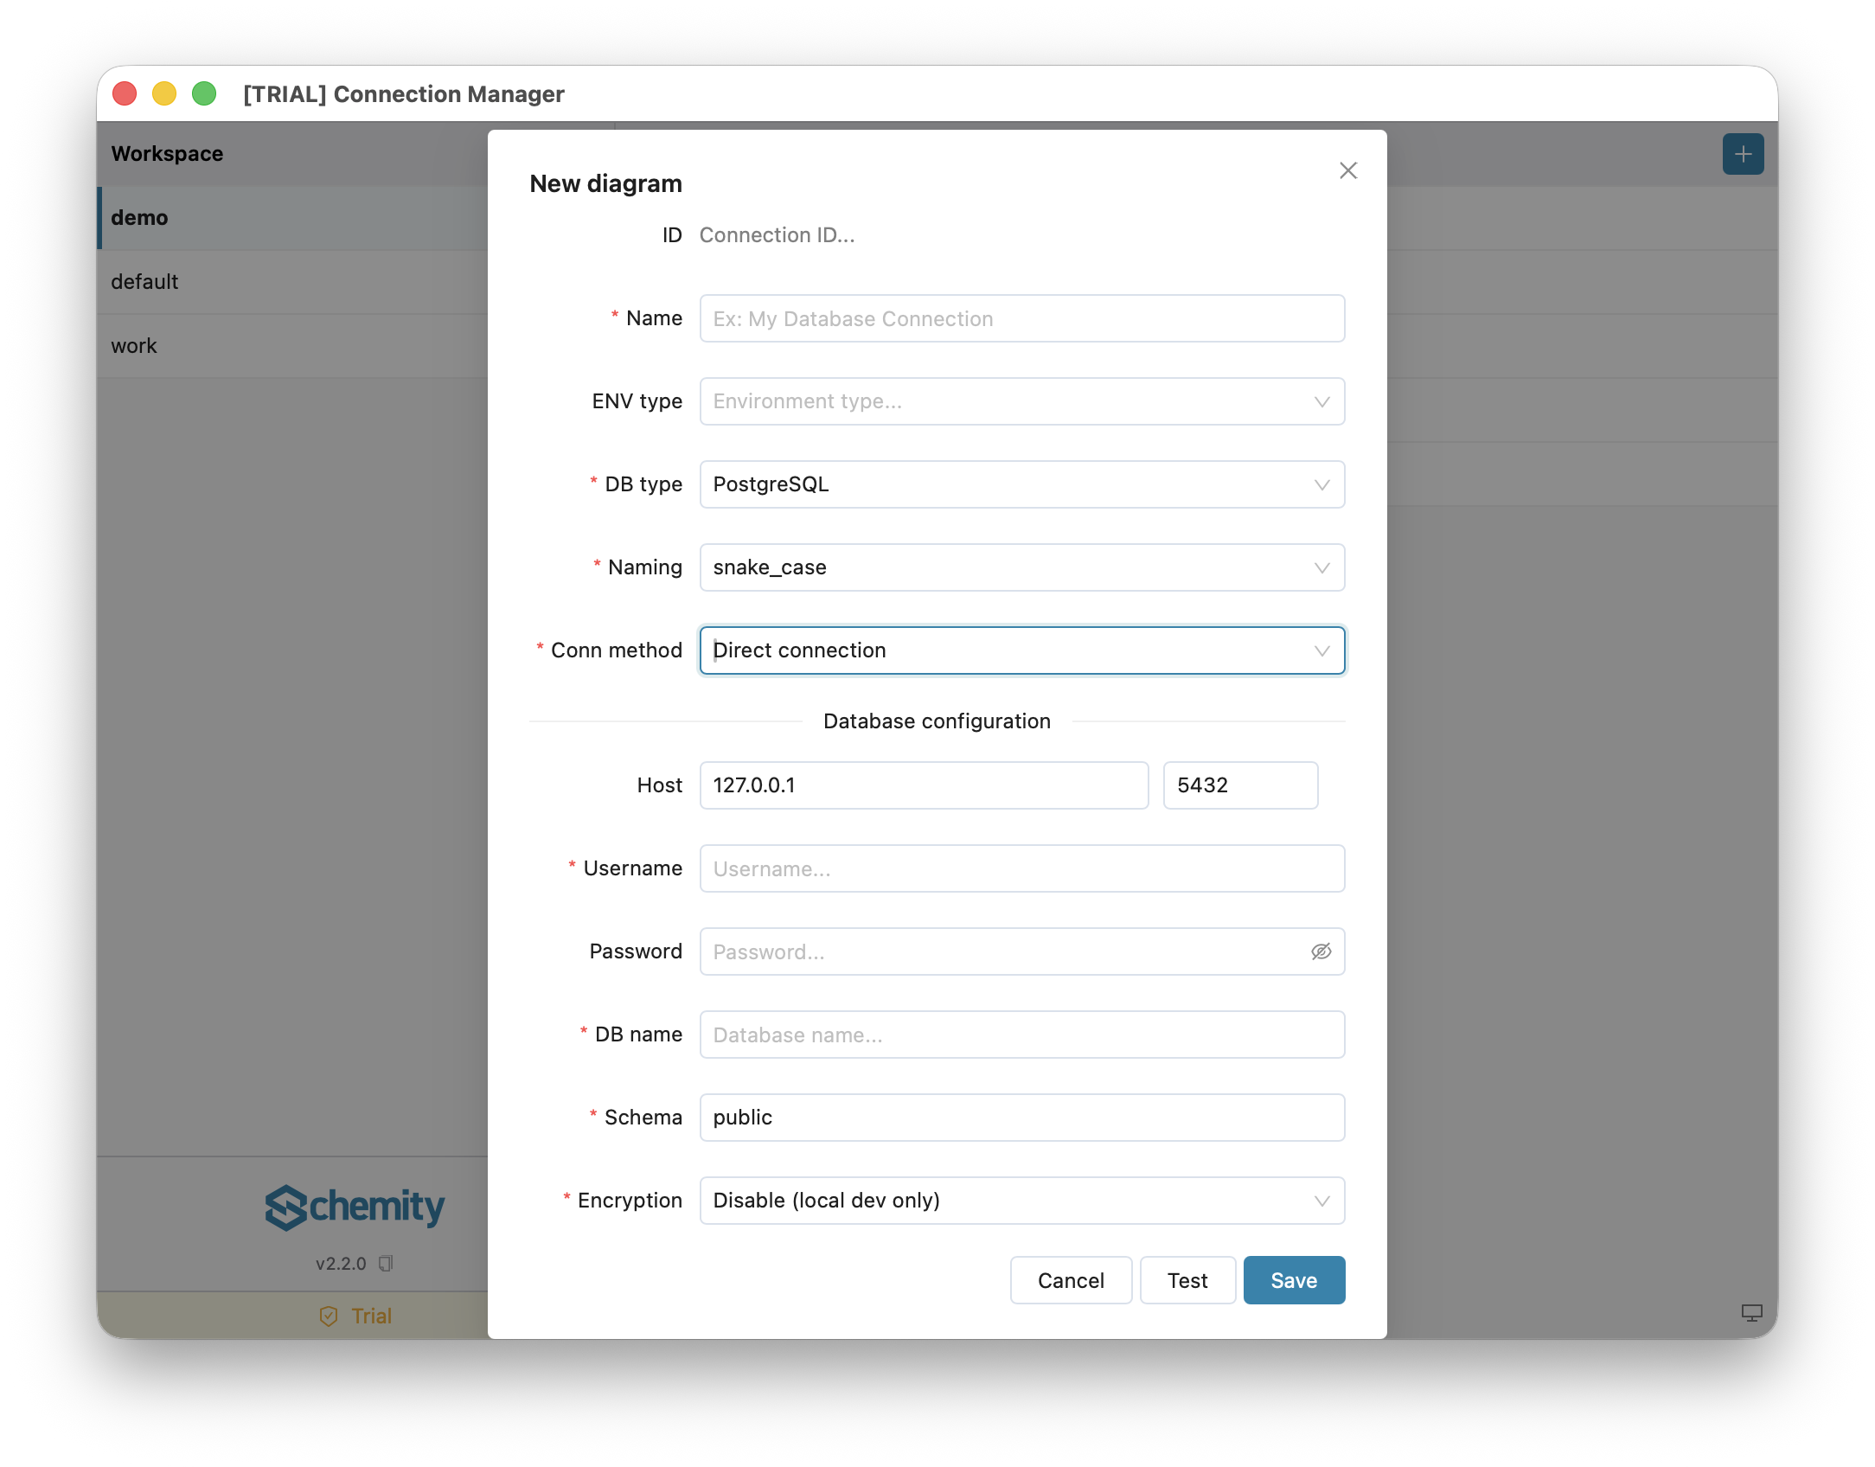
Task: Click the Trial shield icon
Action: 329,1316
